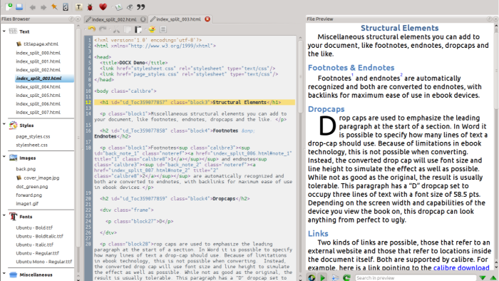Select index_split_000.html file

(x=38, y=53)
